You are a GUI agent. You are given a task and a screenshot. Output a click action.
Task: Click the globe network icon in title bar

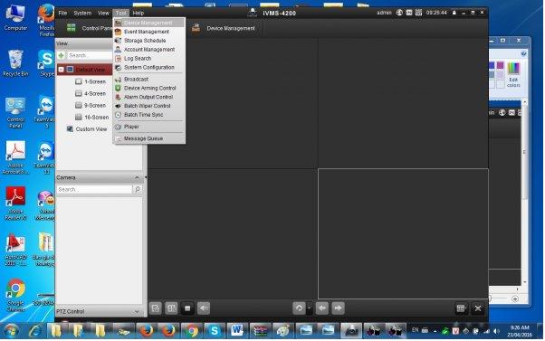(399, 13)
